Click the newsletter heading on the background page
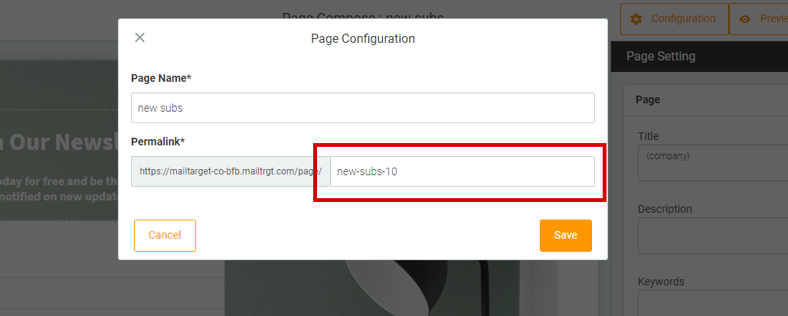 coord(59,142)
